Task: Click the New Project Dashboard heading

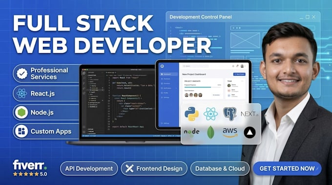Action: tap(194, 74)
